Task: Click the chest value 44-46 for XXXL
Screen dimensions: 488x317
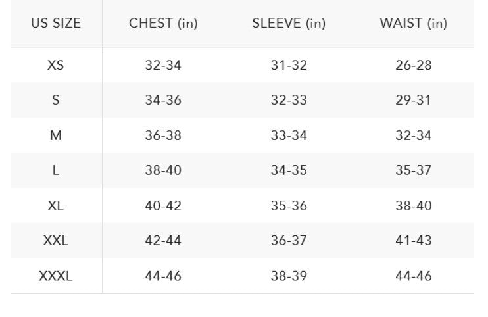Action: pyautogui.click(x=163, y=276)
